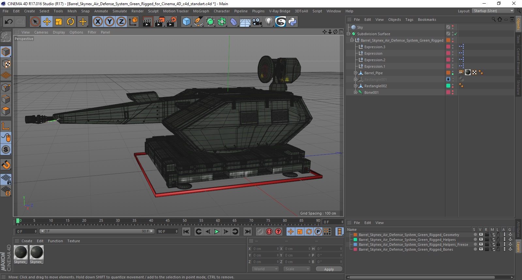The image size is (522, 280).
Task: Expand the Rectangle001 object
Action: (356, 79)
